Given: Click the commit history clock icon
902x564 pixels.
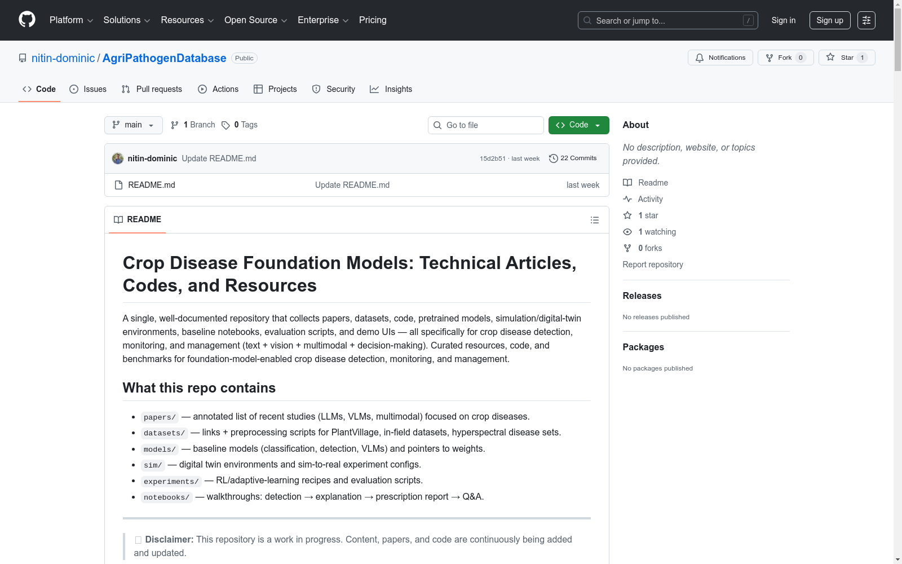Looking at the screenshot, I should [554, 158].
